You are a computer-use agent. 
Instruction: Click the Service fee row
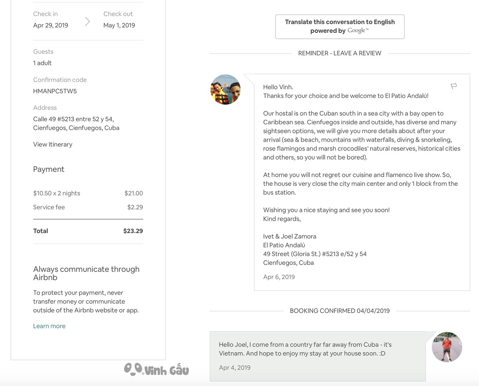88,207
